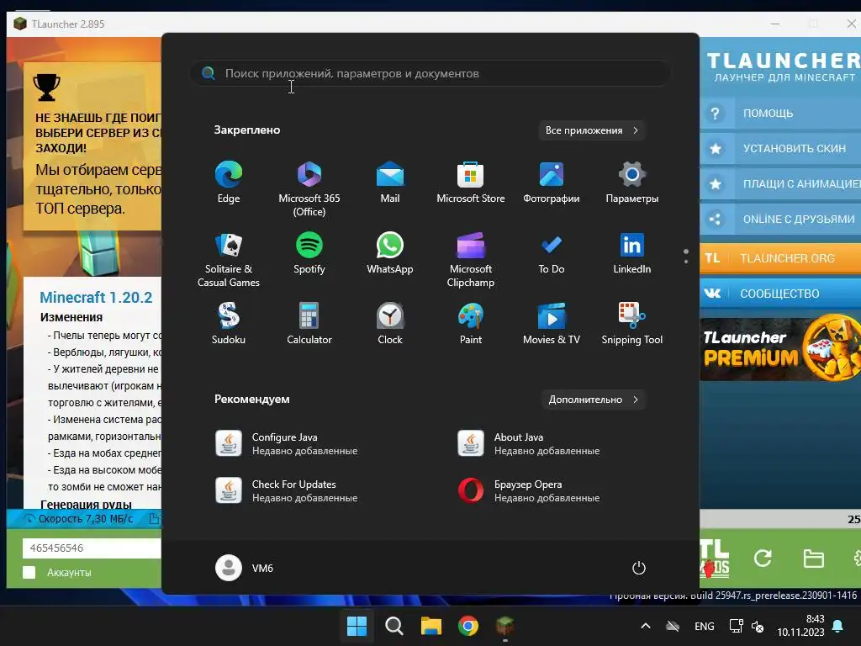Launch Microsoft 365 (Office) app
Image resolution: width=861 pixels, height=646 pixels.
(x=309, y=189)
